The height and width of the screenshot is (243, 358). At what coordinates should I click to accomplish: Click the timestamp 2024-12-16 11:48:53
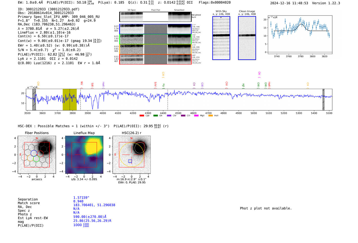pyautogui.click(x=289, y=3)
